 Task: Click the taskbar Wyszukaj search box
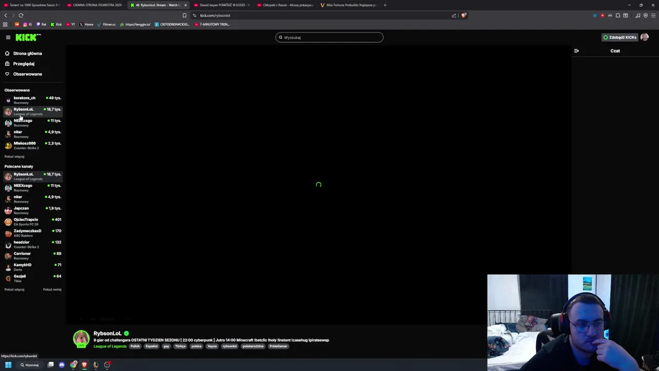(x=29, y=365)
